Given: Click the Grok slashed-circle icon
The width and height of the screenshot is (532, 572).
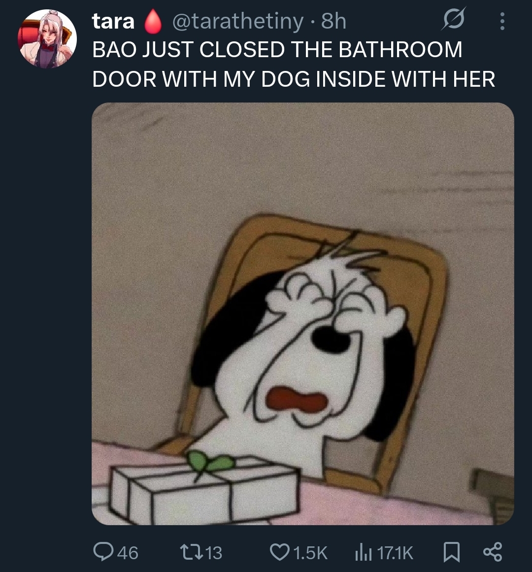Looking at the screenshot, I should [x=453, y=19].
